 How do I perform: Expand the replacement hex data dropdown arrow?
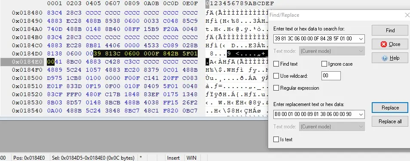point(361,114)
